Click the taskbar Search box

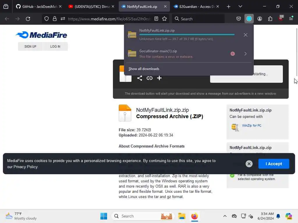(143, 216)
